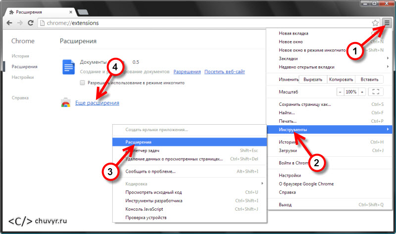Select Сообщить о проблеме…
Viewport: 396px width, 234px height.
pyautogui.click(x=190, y=171)
